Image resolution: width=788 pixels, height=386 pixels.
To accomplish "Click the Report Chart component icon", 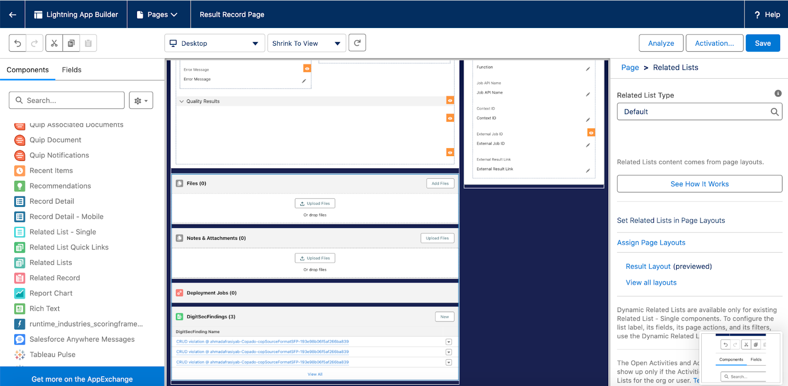I will coord(20,293).
